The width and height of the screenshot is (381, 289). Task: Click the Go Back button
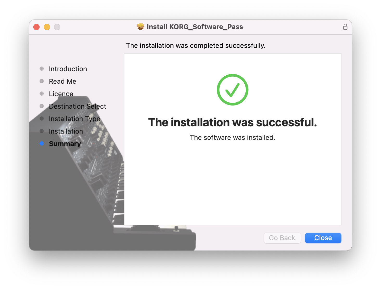[282, 238]
